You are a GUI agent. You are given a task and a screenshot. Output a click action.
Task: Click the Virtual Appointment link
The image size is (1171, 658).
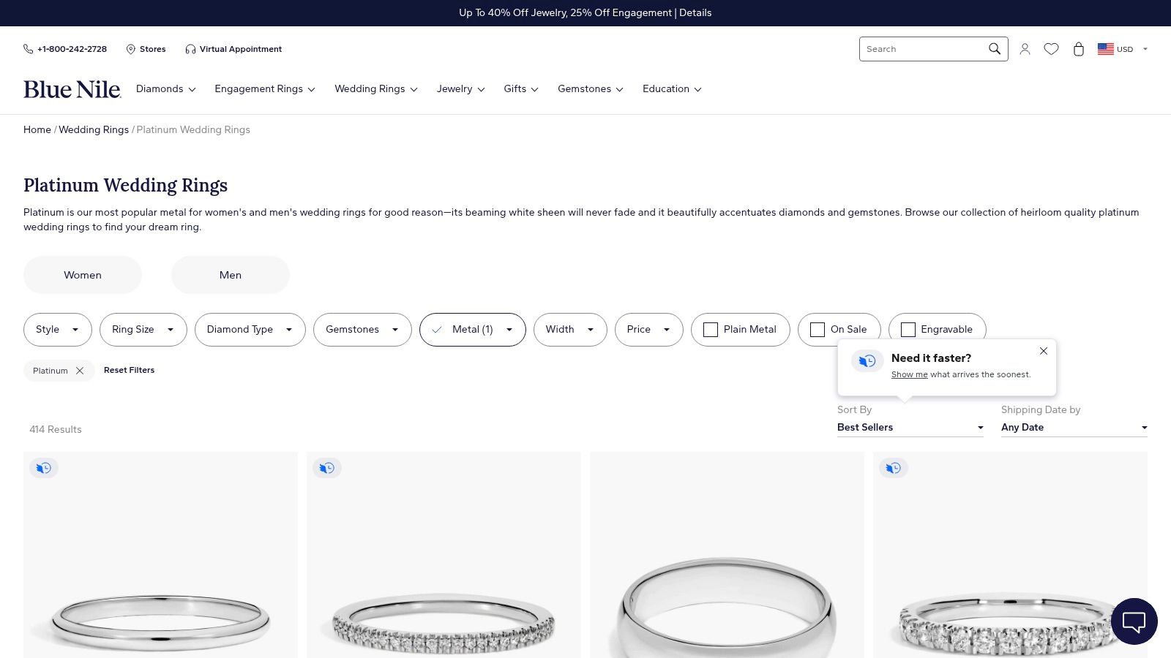coord(241,49)
